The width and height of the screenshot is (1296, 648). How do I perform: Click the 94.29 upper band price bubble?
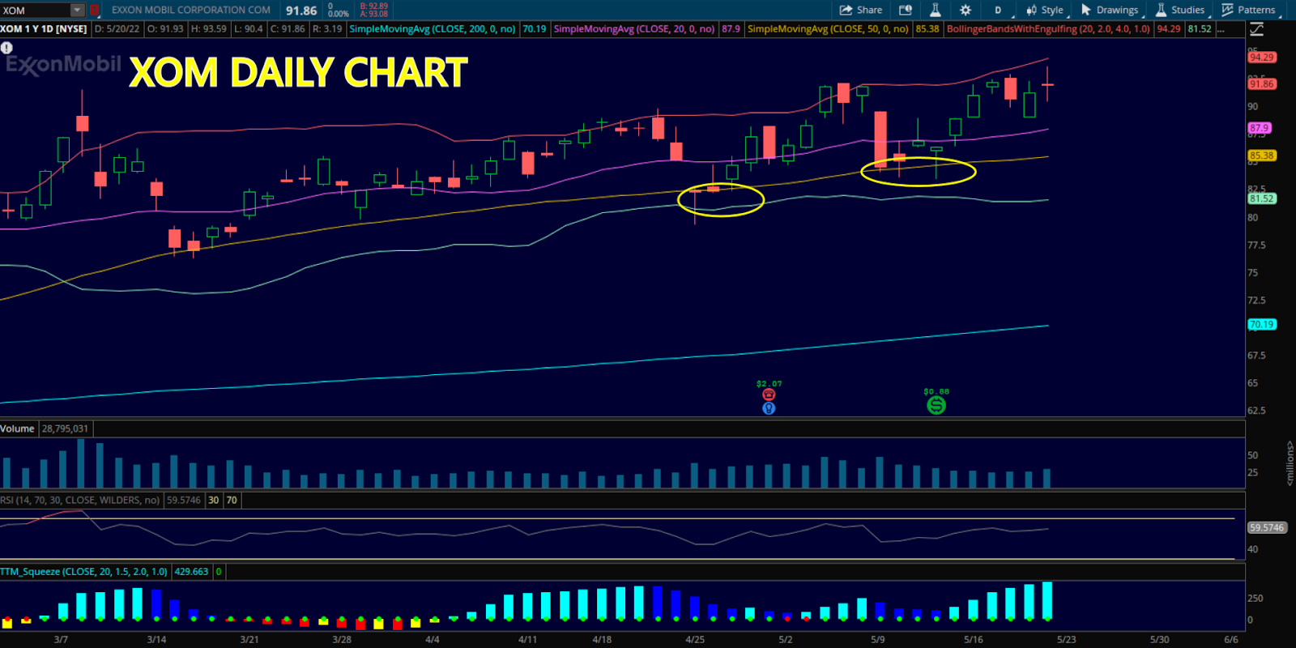(x=1262, y=58)
